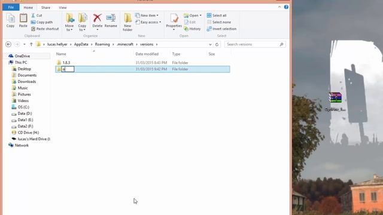Open Data (D:) drive in navigation pane
Screen dimensions: 383x215
click(25, 113)
